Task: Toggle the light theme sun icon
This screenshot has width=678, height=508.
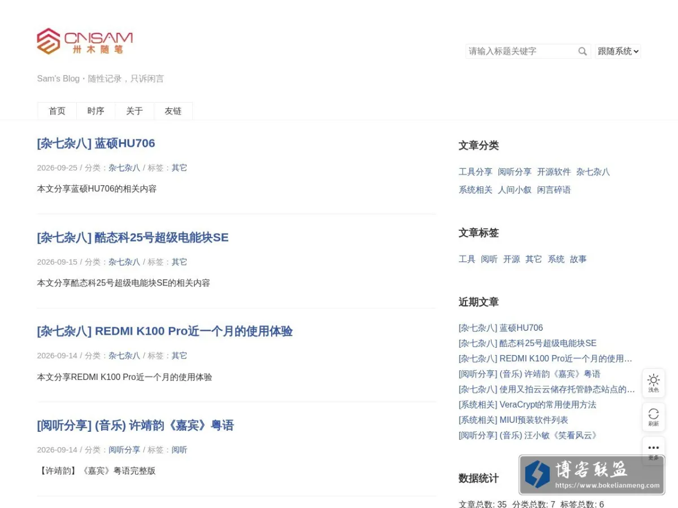Action: tap(653, 383)
